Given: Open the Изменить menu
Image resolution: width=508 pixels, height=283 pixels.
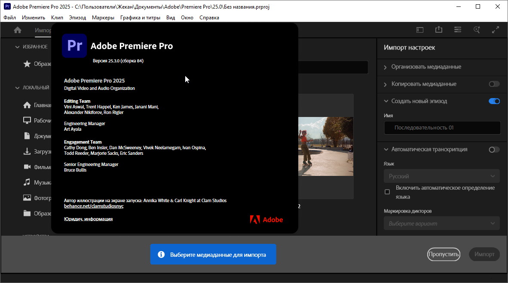Looking at the screenshot, I should point(34,18).
